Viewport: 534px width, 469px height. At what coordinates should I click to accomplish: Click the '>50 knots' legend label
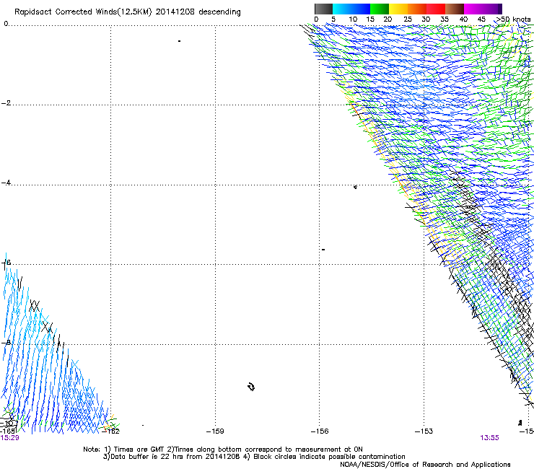pos(513,19)
